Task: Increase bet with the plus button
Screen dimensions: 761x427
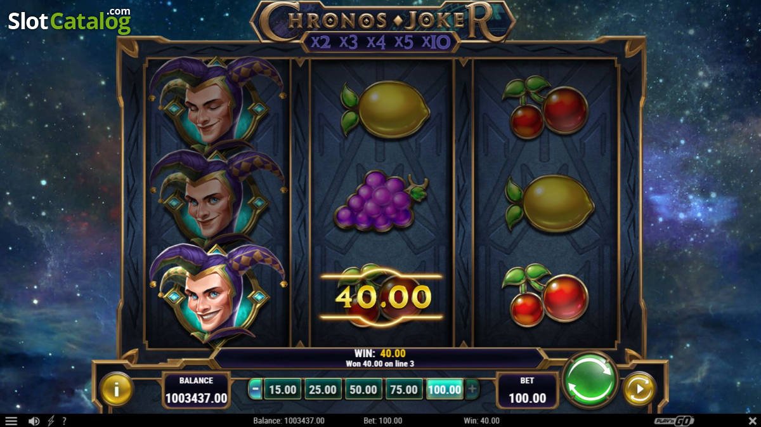Action: coord(472,389)
